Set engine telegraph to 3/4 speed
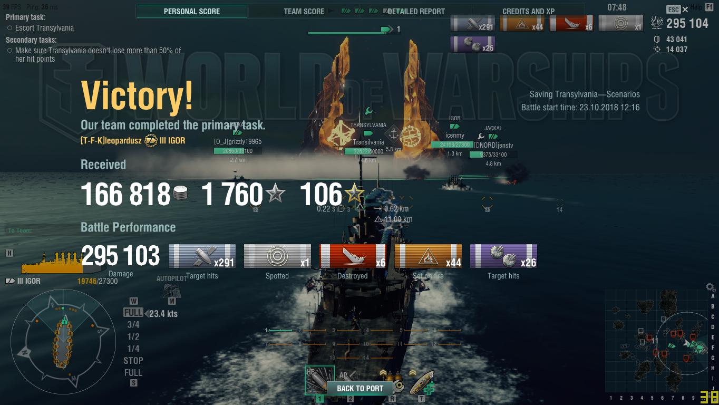Viewport: 719px width, 405px height. pos(133,325)
